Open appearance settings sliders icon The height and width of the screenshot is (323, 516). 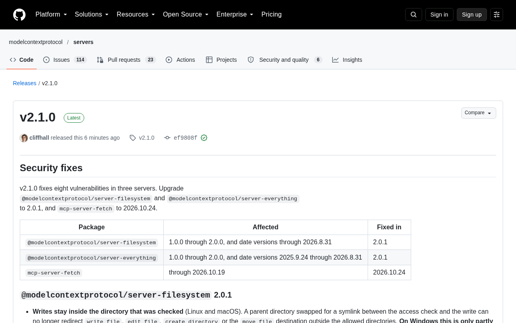497,15
